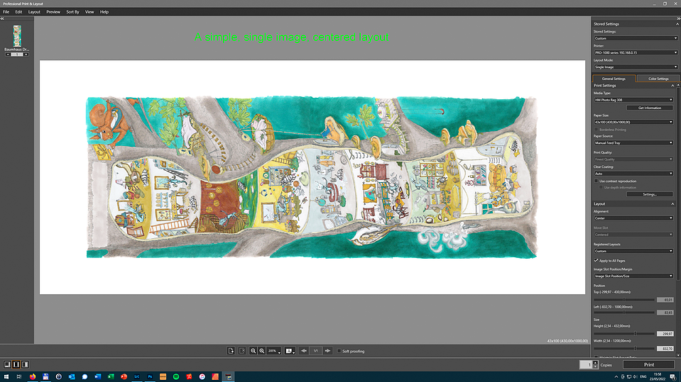Open the Paper Source dropdown Manual Feed Tray
The image size is (681, 382).
pos(633,142)
